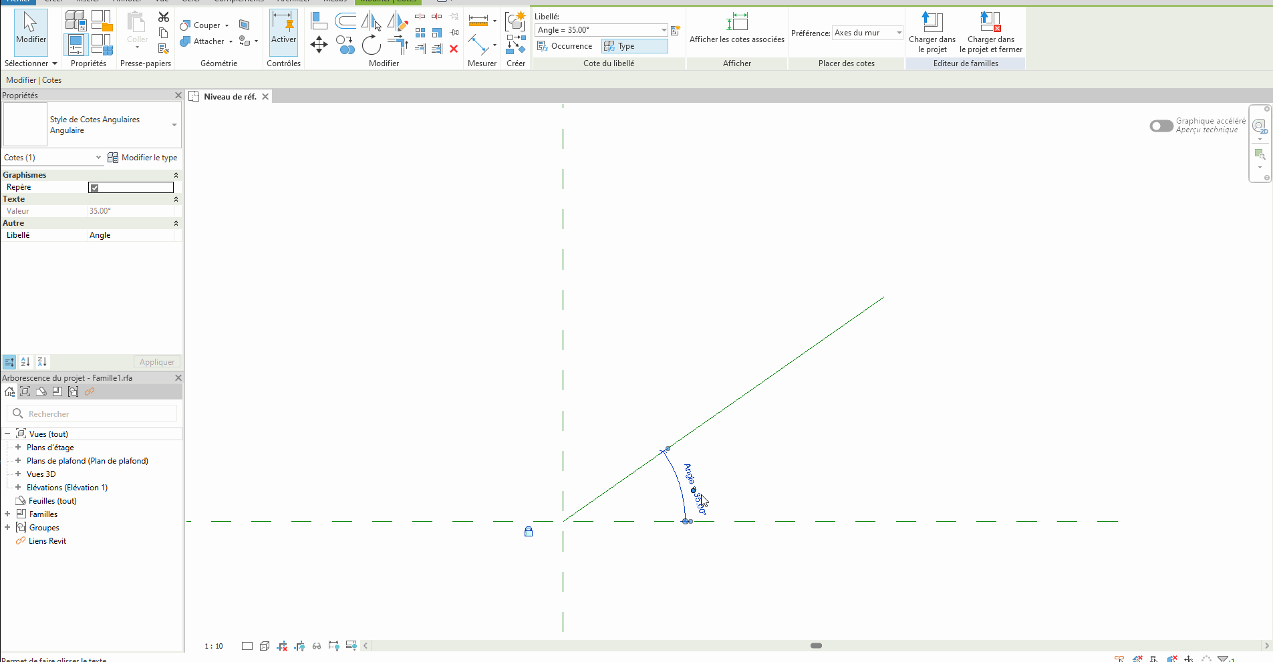
Task: Open the Préférence Axes du mur dropdown
Action: [898, 33]
